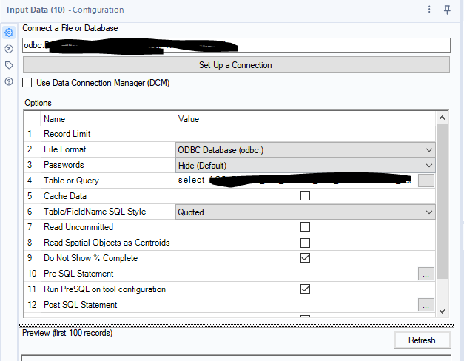
Task: Refresh the data preview
Action: pos(422,340)
